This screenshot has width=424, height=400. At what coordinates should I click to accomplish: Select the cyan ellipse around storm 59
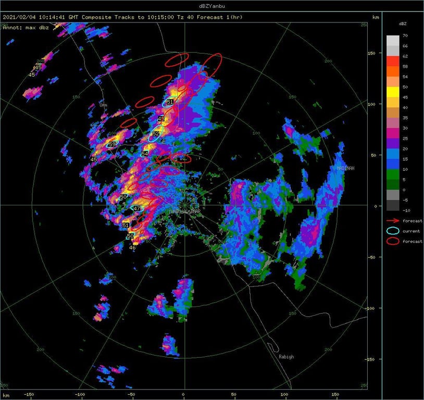pyautogui.click(x=111, y=144)
